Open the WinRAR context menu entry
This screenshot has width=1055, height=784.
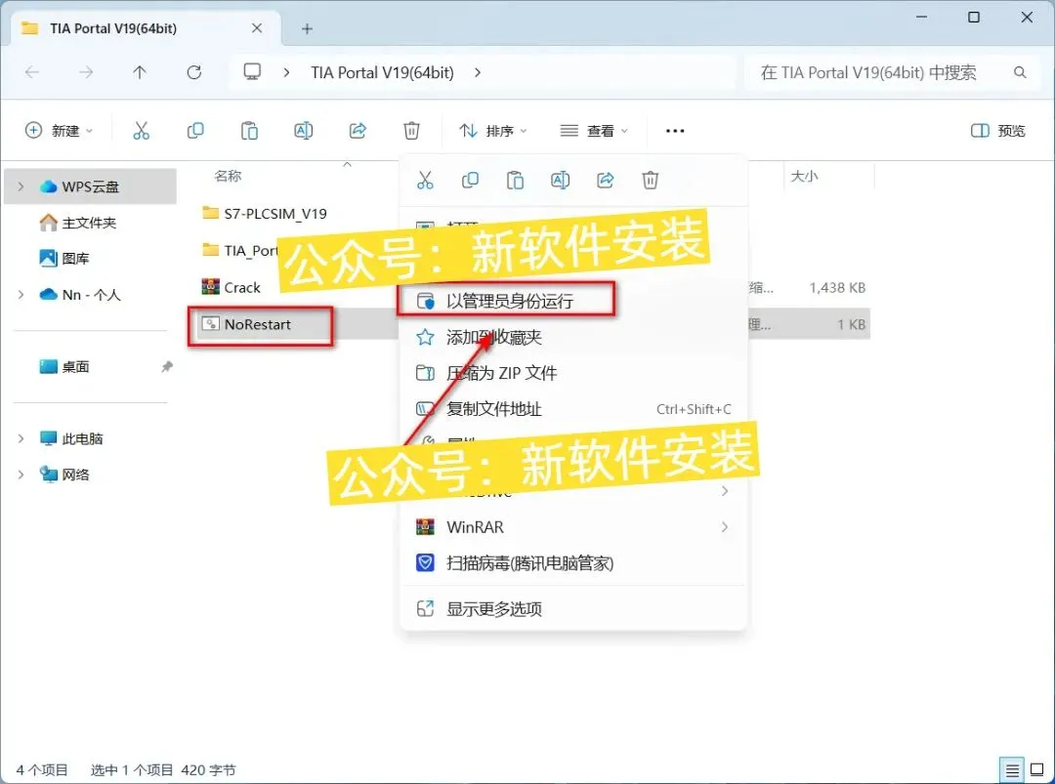573,526
